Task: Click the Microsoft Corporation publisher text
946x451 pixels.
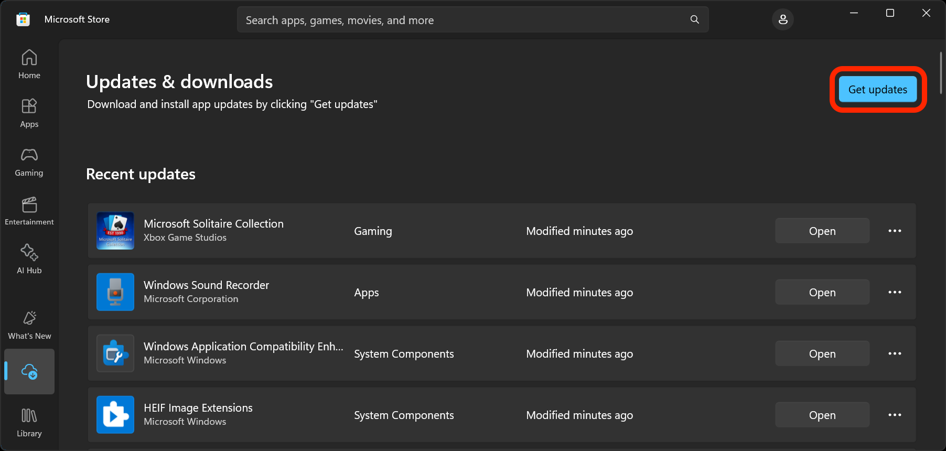Action: pos(191,299)
